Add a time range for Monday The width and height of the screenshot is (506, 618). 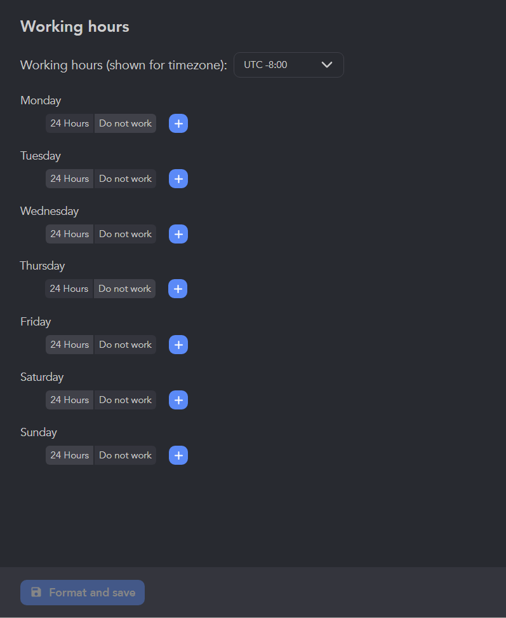coord(178,123)
